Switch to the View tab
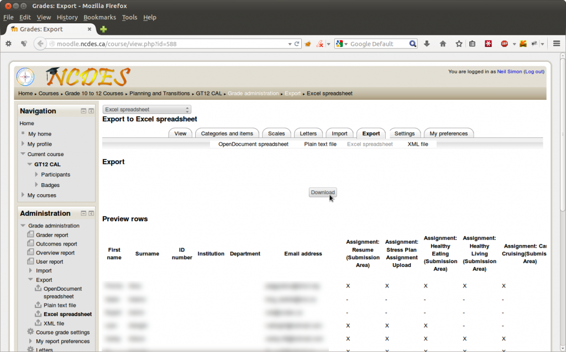Image resolution: width=566 pixels, height=352 pixels. (180, 134)
